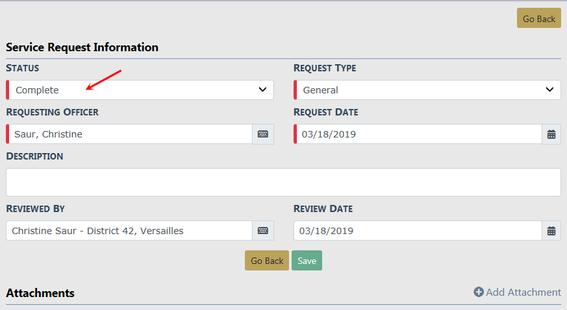This screenshot has width=567, height=310.
Task: Expand the Request Type dropdown arrow
Action: (549, 89)
